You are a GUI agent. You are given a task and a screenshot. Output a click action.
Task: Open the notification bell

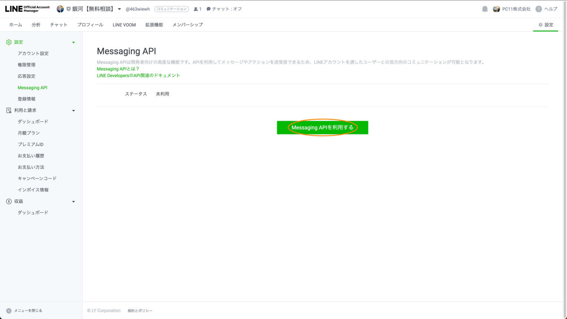pyautogui.click(x=485, y=8)
